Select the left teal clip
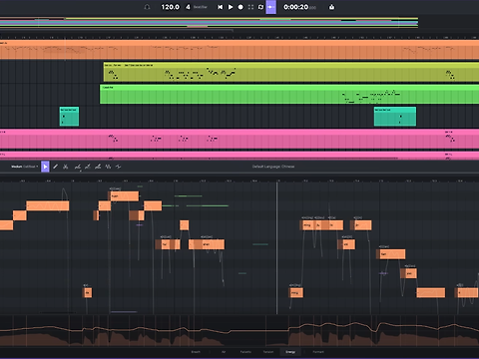The width and height of the screenshot is (479, 359). (69, 117)
